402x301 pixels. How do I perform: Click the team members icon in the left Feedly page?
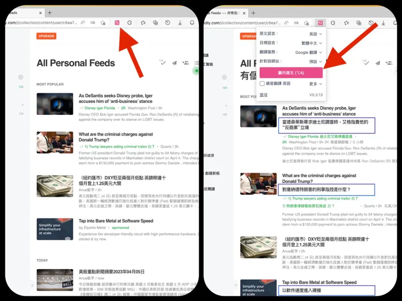click(x=186, y=62)
